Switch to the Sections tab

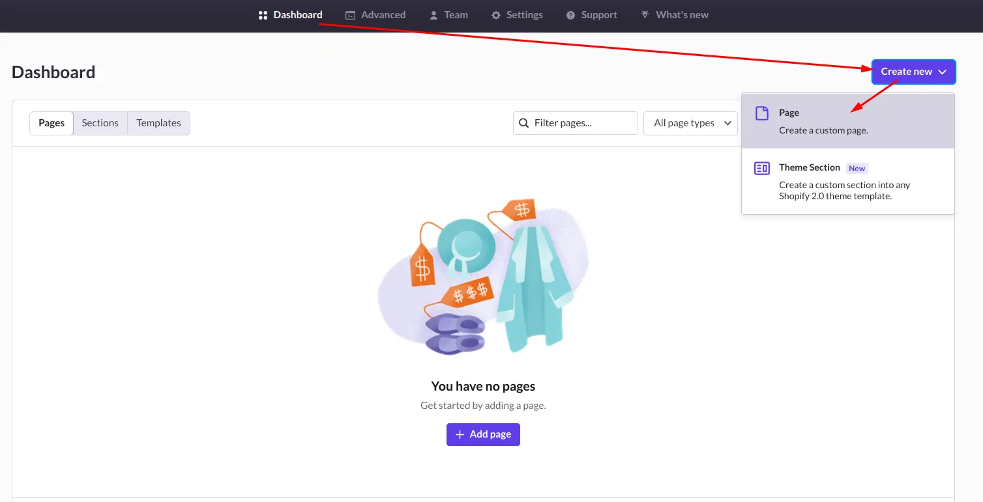point(100,123)
